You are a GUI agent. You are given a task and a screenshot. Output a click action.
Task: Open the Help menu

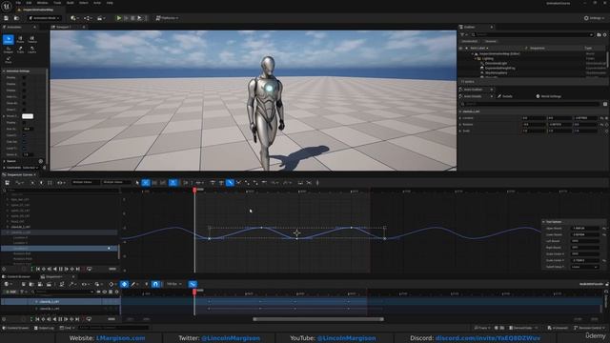click(110, 3)
